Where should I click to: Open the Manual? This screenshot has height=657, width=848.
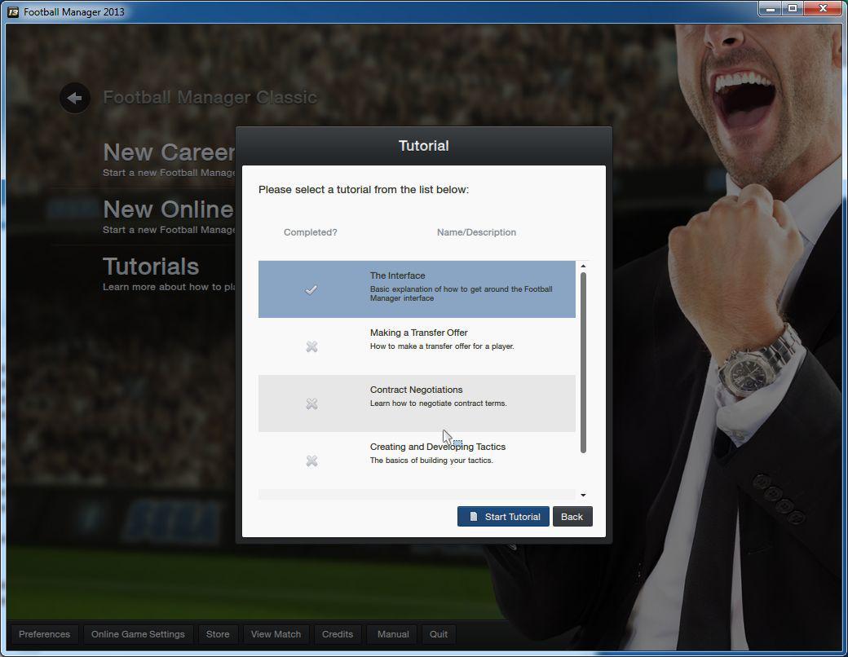point(393,633)
